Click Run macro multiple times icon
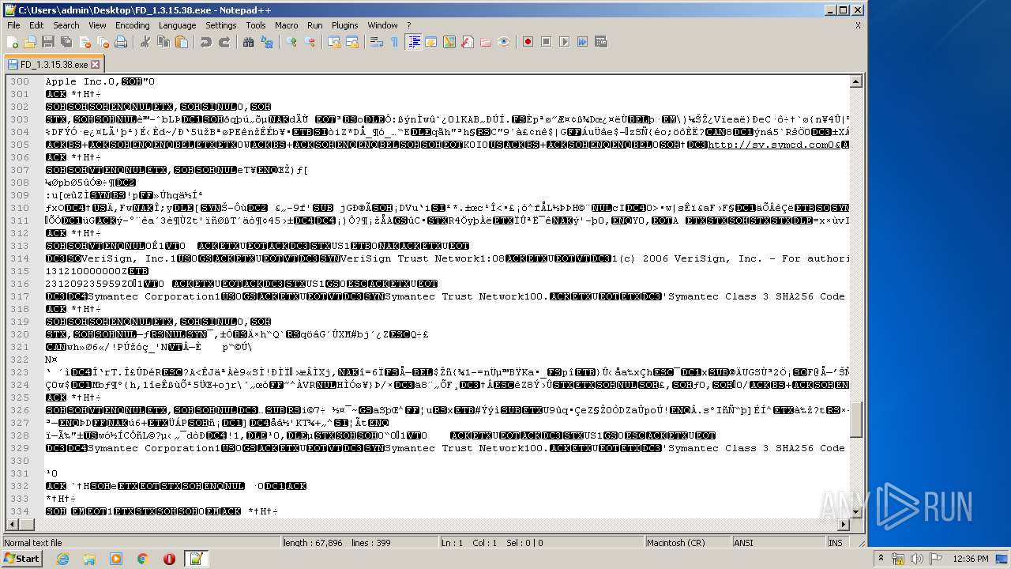The image size is (1011, 569). (x=583, y=42)
